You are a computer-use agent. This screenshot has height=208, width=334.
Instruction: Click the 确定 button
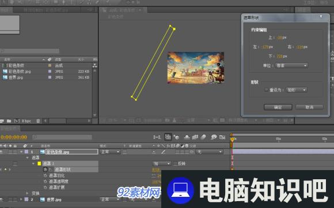click(278, 107)
